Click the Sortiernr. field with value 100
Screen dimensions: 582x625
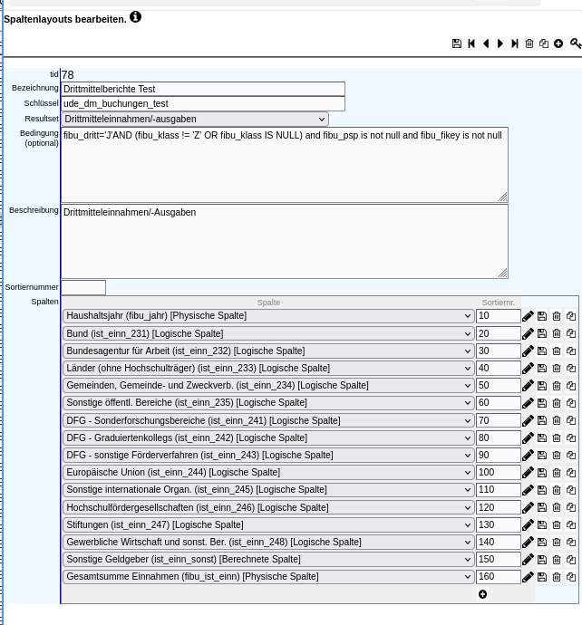[x=499, y=473]
